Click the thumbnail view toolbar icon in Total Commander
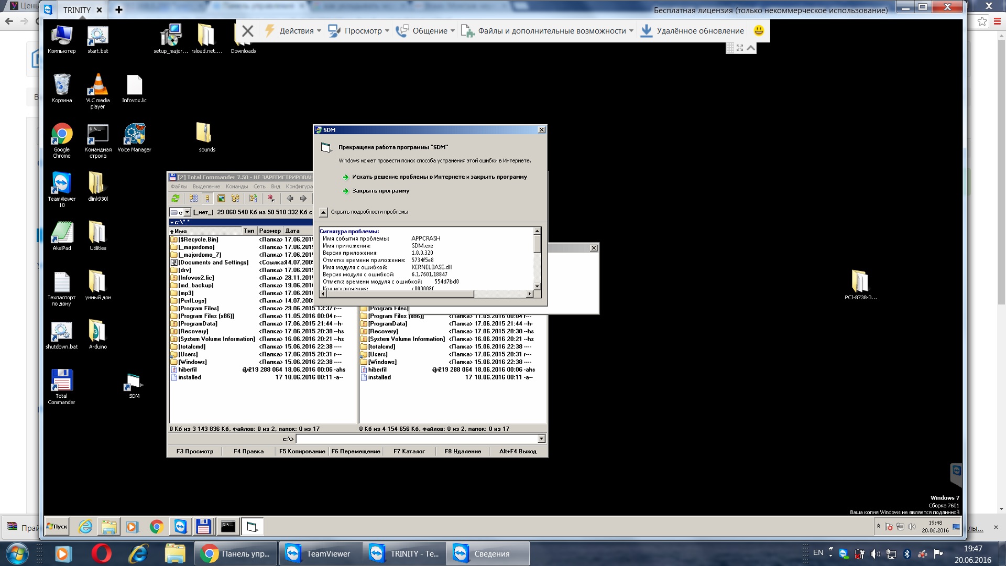Screen dimensions: 1006x566 tap(221, 199)
